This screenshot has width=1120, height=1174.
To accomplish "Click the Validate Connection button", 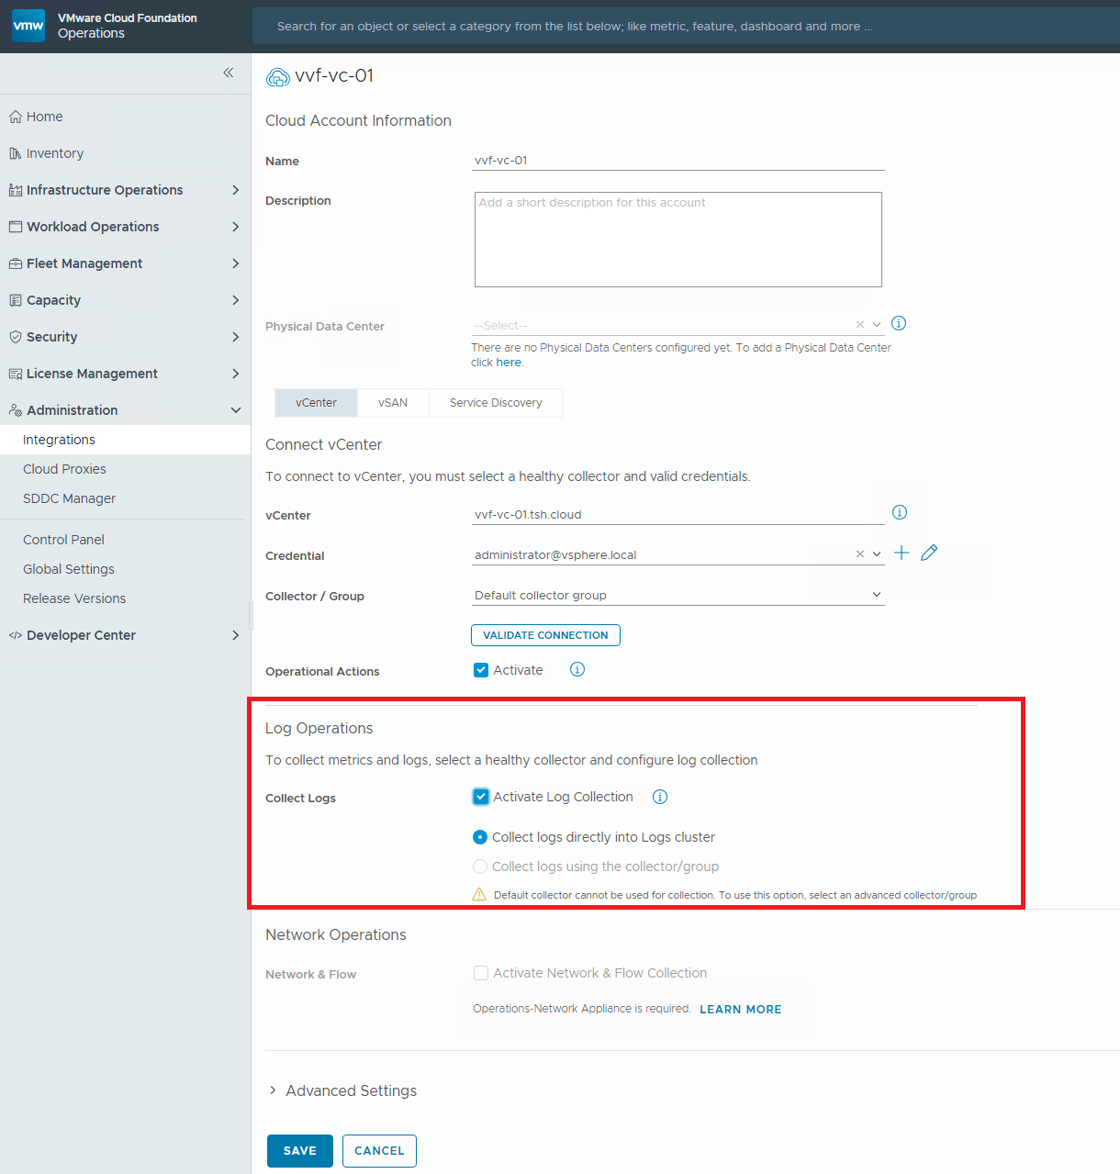I will pyautogui.click(x=545, y=635).
